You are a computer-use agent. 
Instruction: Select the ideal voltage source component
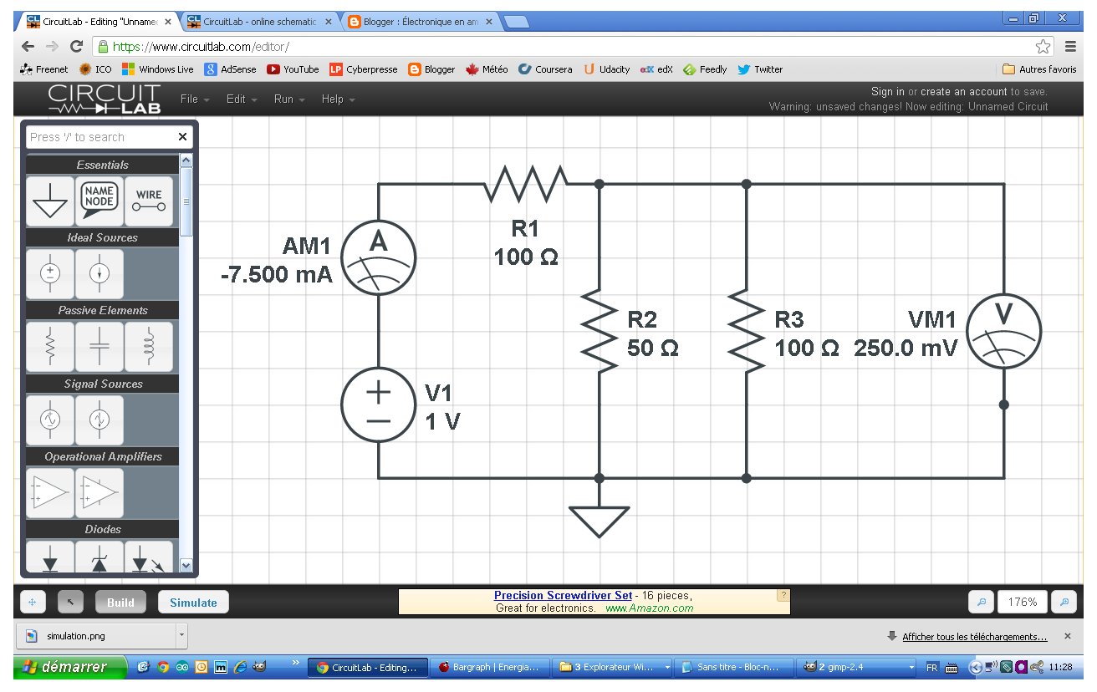point(50,273)
